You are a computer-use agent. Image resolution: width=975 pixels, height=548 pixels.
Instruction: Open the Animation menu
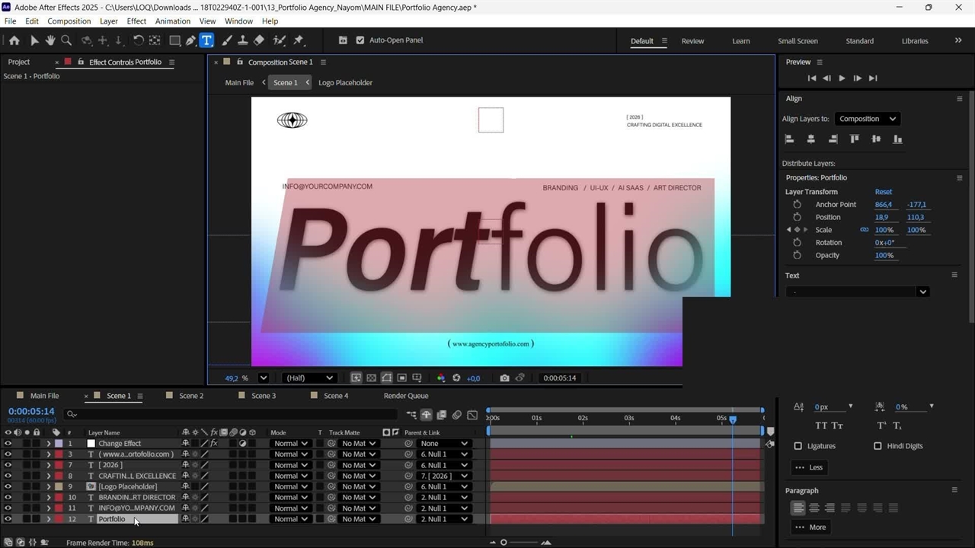click(173, 21)
